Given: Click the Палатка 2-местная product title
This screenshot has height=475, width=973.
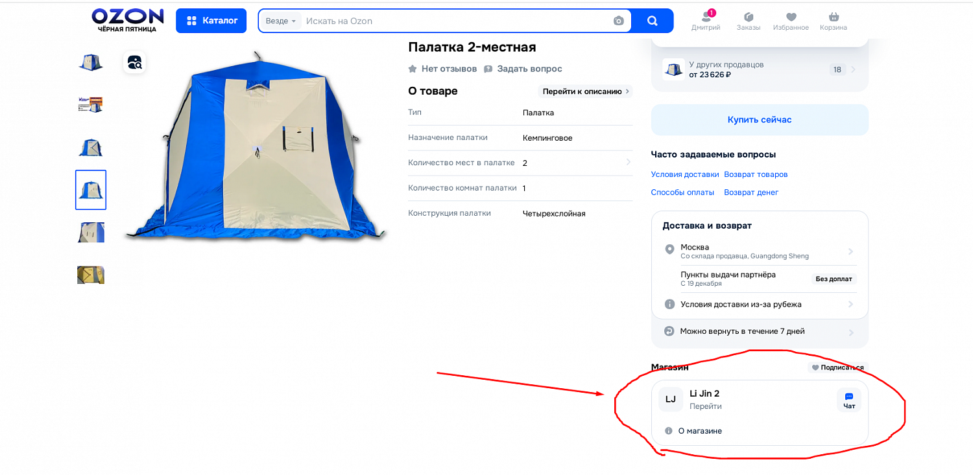Looking at the screenshot, I should [472, 47].
